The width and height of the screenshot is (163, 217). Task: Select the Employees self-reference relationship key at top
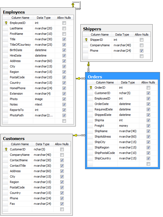click(x=73, y=5)
